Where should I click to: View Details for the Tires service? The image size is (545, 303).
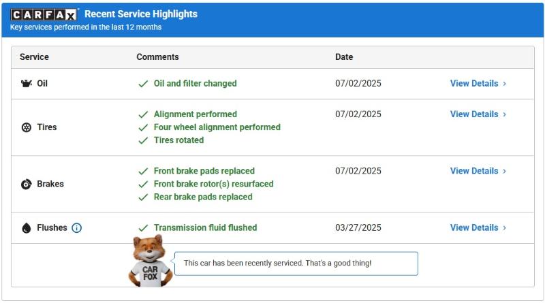coord(474,114)
